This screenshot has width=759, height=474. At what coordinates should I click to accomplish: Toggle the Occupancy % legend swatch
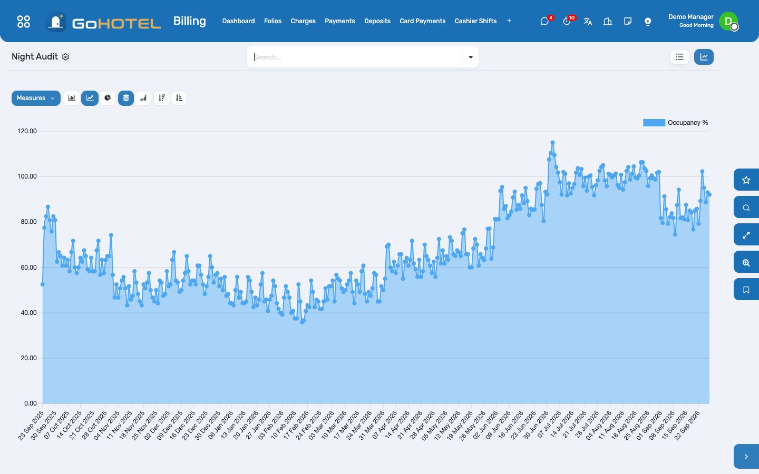pyautogui.click(x=654, y=123)
